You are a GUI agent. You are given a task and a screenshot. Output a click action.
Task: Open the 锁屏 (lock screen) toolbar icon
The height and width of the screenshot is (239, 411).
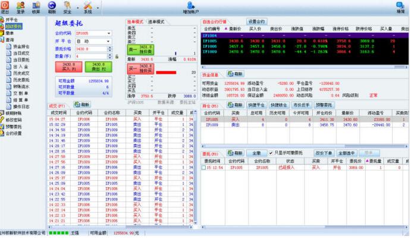[36, 7]
